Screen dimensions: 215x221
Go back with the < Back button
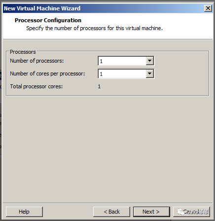pyautogui.click(x=111, y=212)
